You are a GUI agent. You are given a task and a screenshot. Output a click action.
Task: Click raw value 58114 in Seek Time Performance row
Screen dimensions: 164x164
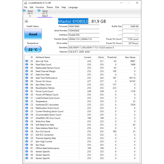click(x=132, y=78)
